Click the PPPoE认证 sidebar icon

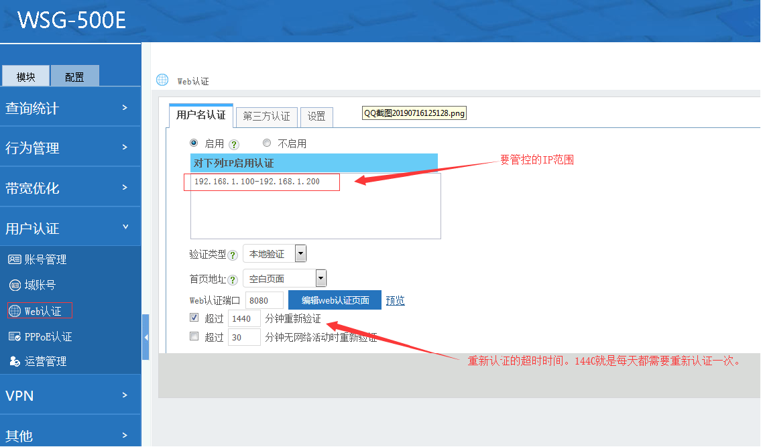[14, 336]
